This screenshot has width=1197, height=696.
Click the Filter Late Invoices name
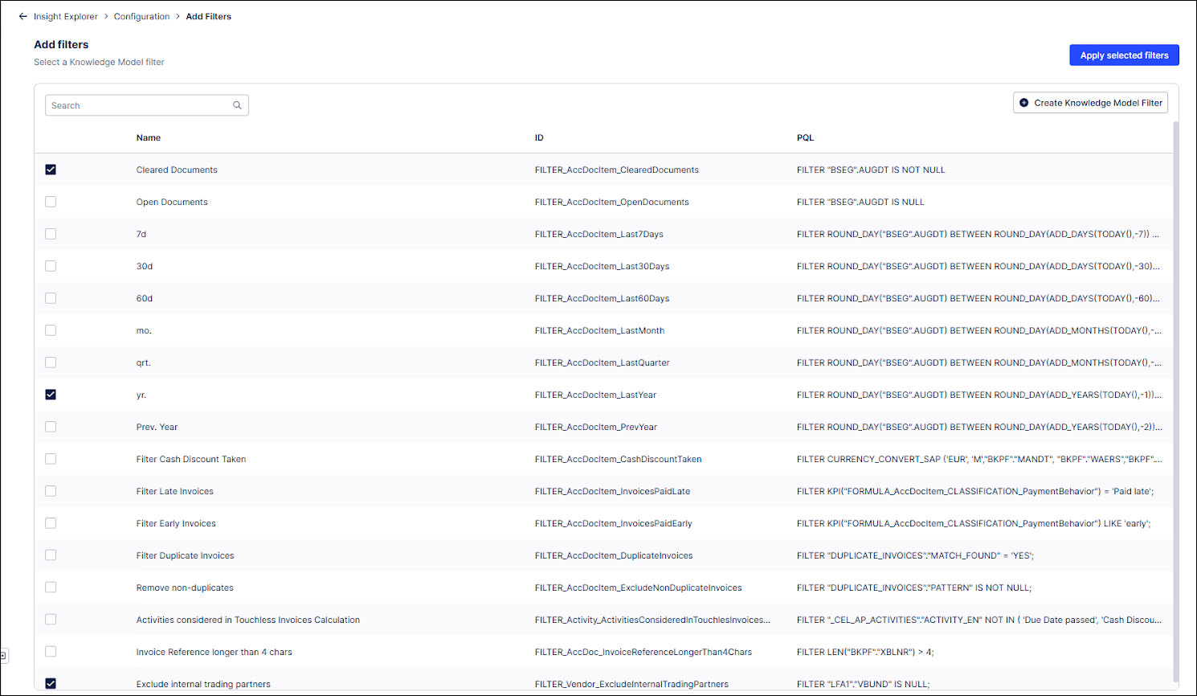tap(175, 491)
